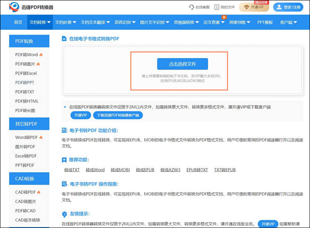Click the 转成EPUB link
Viewport: 310px width, 228px height.
coord(145,170)
